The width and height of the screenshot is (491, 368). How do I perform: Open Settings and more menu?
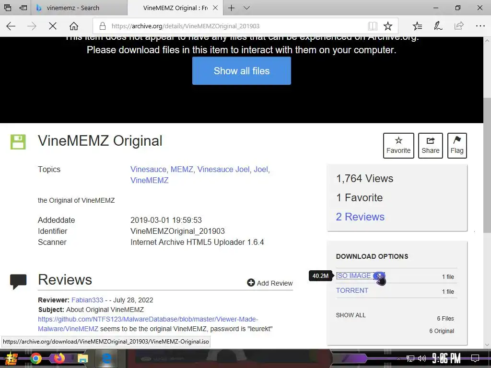click(480, 26)
